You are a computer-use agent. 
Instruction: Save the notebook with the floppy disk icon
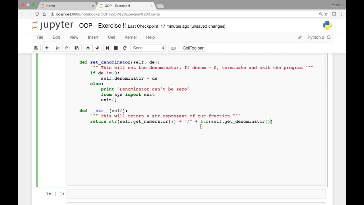coord(36,48)
